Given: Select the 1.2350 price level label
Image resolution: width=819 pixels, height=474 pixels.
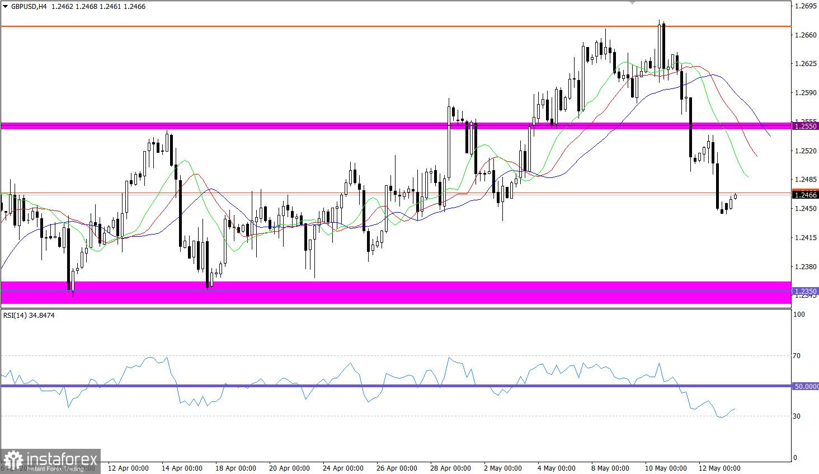Looking at the screenshot, I should [805, 291].
